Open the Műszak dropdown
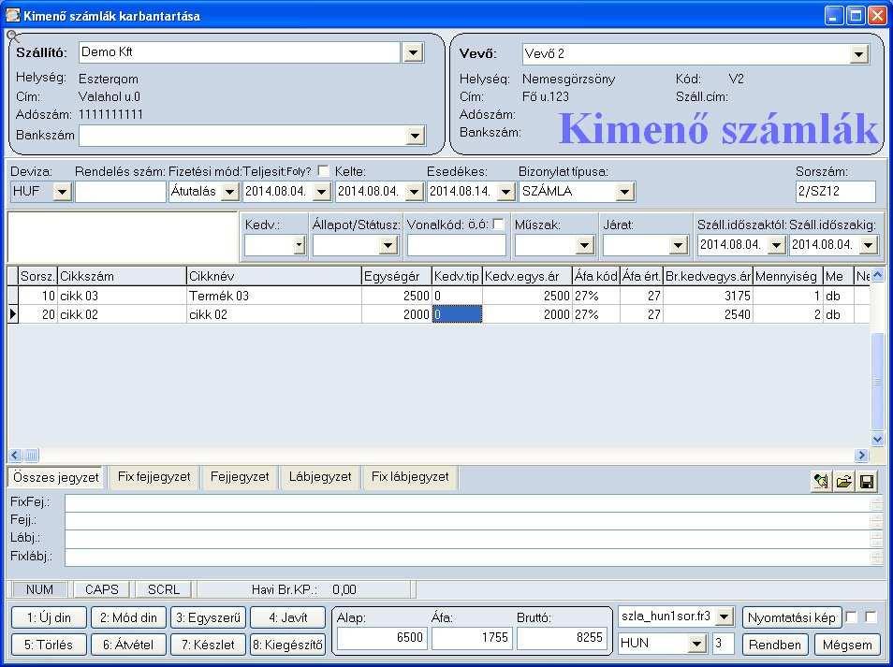The width and height of the screenshot is (893, 667). click(584, 246)
